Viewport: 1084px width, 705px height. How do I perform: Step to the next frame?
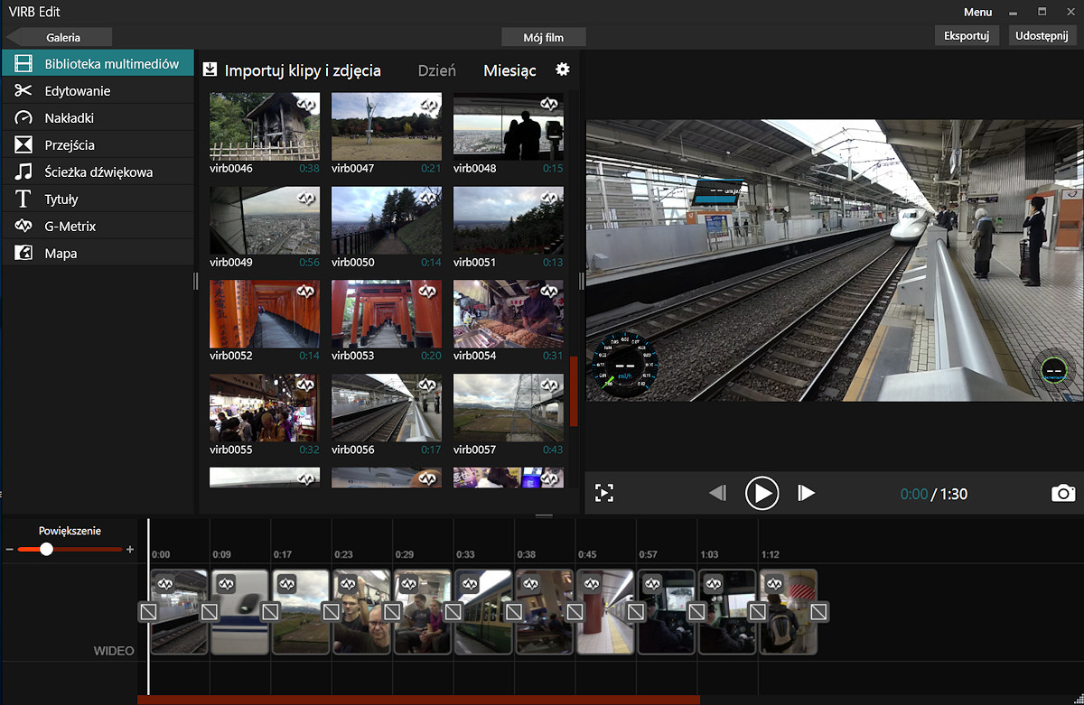pyautogui.click(x=806, y=493)
